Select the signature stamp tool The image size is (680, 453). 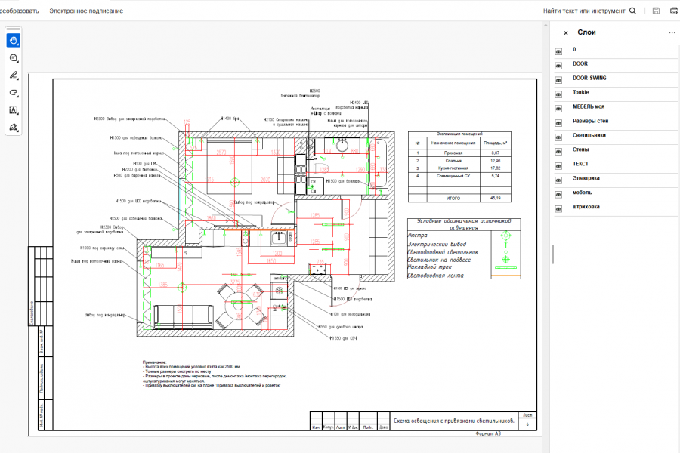(x=14, y=128)
